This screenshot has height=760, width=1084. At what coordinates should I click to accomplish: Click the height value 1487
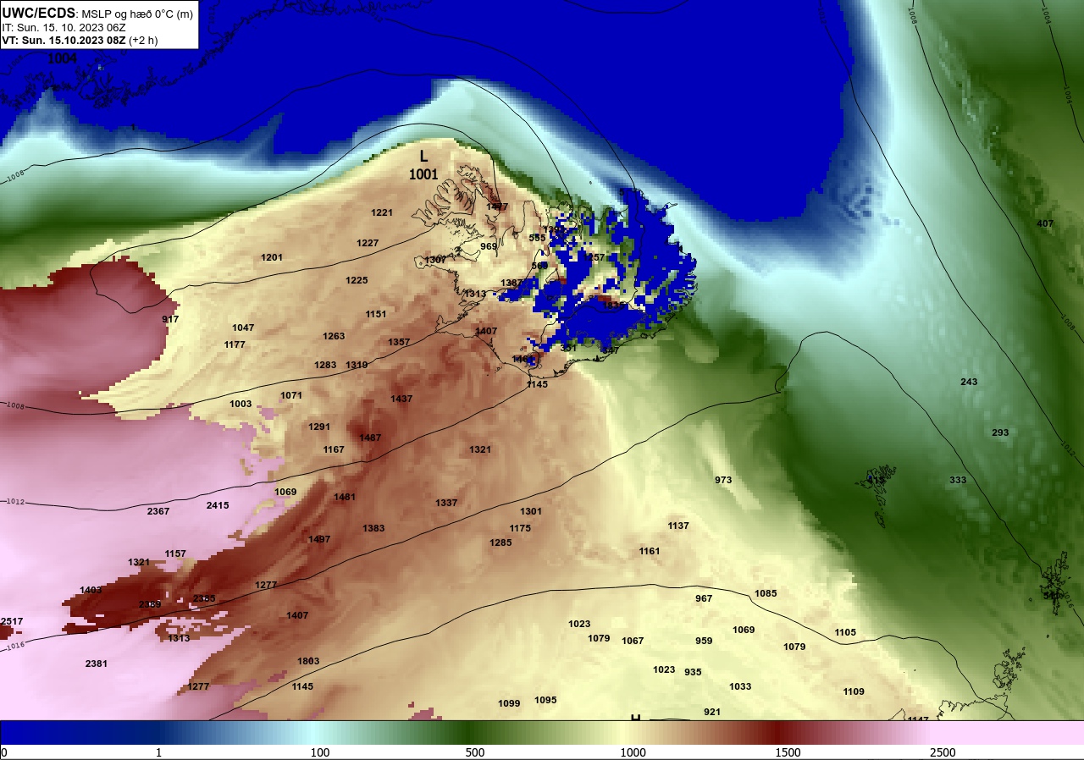point(370,438)
